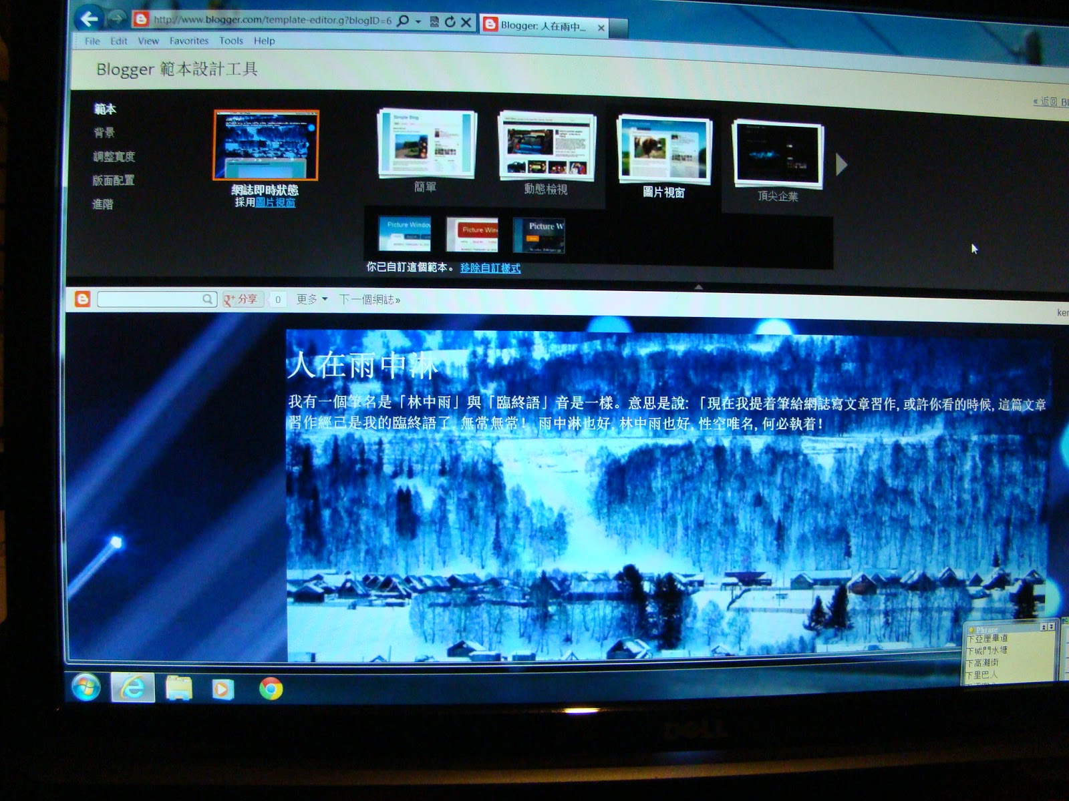1069x801 pixels.
Task: Expand the 更多 dropdown in navbar
Action: click(312, 300)
